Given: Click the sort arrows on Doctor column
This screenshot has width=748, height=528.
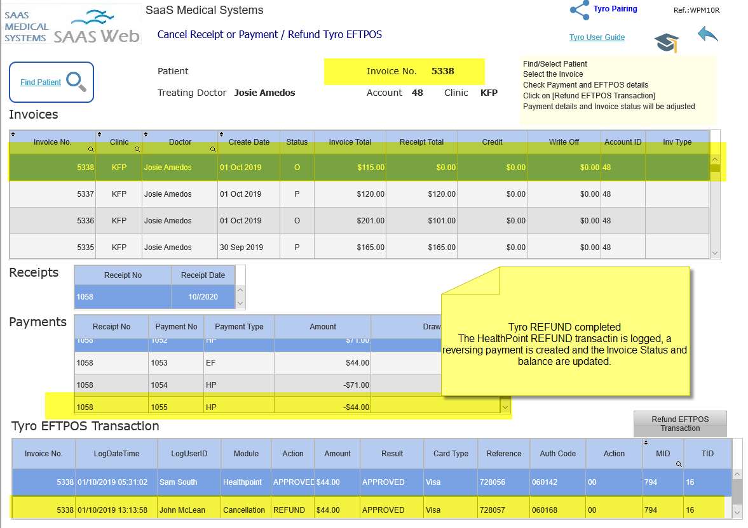Looking at the screenshot, I should [146, 135].
